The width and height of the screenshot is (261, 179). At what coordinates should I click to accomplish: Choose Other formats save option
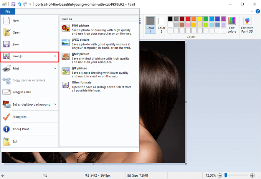(x=99, y=86)
